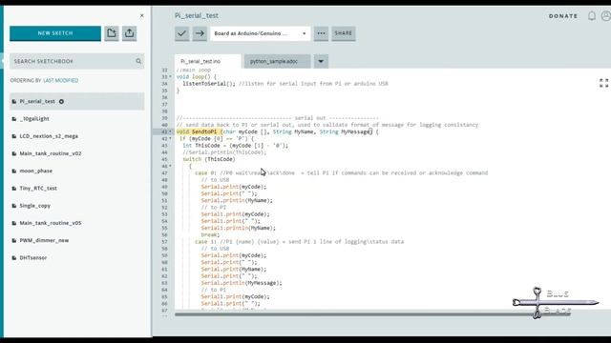
Task: Click the import sketch upload icon
Action: (130, 33)
